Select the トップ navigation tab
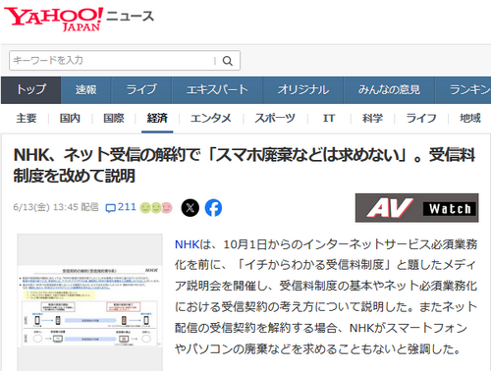This screenshot has height=371, width=491. click(31, 90)
